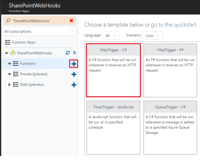The height and width of the screenshot is (166, 200).
Task: Choose the HttpTrigger - F# template
Action: (170, 70)
